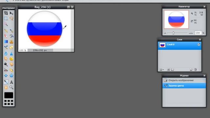This screenshot has width=210, height=118.
Task: Close the flag_256 (1) document window
Action: click(72, 7)
